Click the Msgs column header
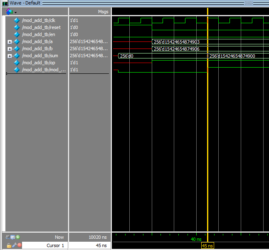 (x=103, y=12)
